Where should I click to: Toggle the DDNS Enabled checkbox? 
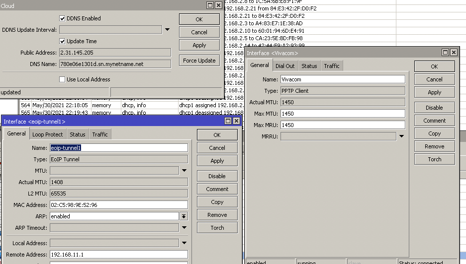point(62,18)
